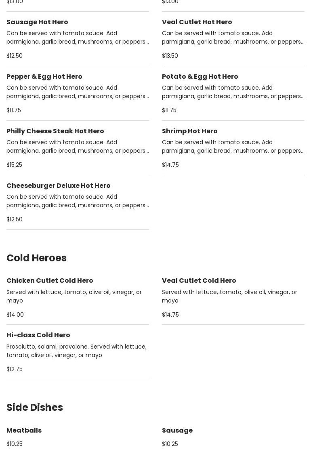Click the prosciutto, salami, provolone description
The image size is (311, 454).
coord(76,351)
